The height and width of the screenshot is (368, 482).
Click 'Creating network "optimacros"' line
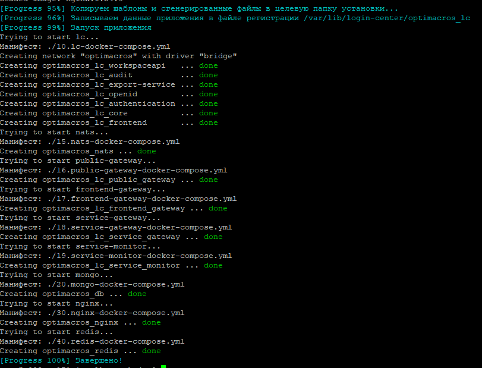click(x=118, y=56)
